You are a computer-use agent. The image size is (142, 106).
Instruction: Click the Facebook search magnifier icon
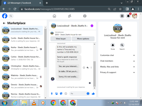[11, 16]
